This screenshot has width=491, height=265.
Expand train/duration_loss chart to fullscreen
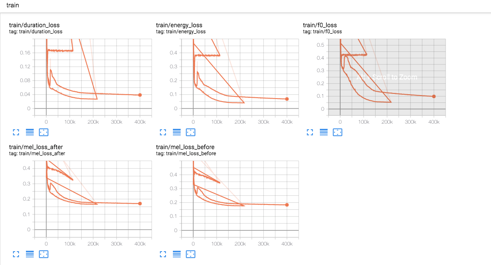(x=16, y=132)
